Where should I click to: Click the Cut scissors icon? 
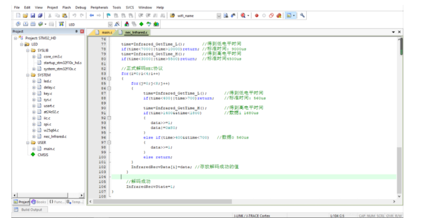[50, 16]
